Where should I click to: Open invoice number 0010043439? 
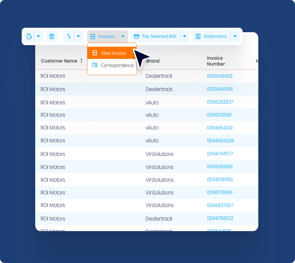[220, 76]
